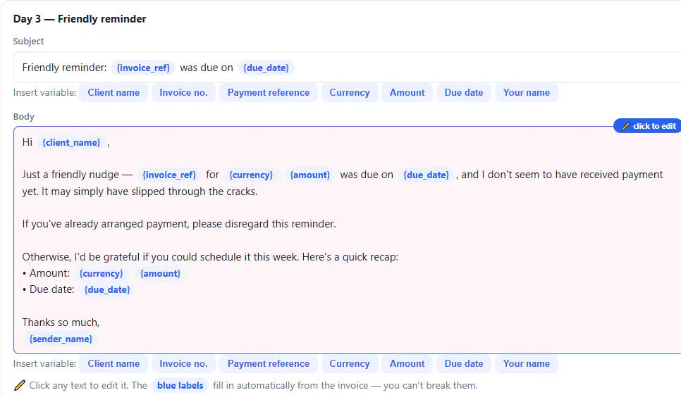This screenshot has height=395, width=681.
Task: Select {amount} token in Amount bullet
Action: click(x=160, y=274)
